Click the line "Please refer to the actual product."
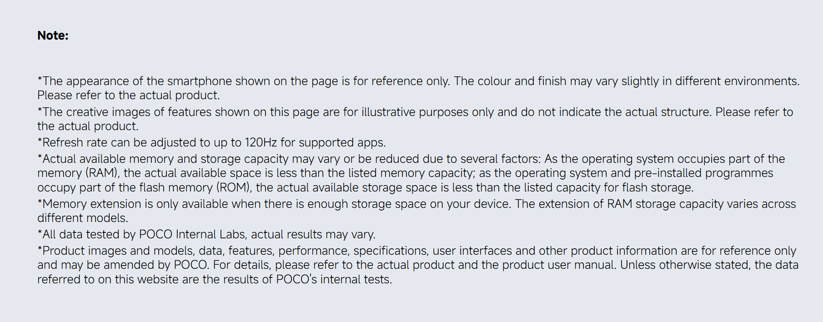This screenshot has width=823, height=322. tap(129, 95)
